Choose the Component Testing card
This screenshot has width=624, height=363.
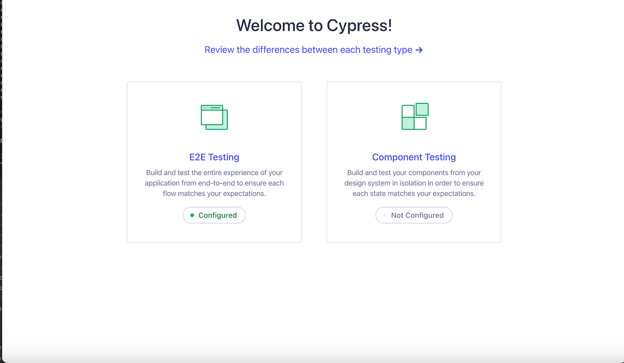pyautogui.click(x=414, y=162)
